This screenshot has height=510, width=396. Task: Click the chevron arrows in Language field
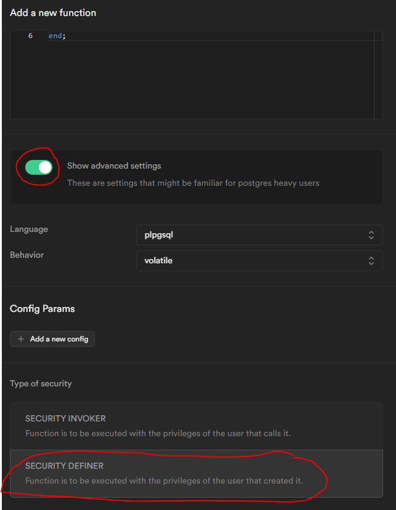click(x=371, y=235)
